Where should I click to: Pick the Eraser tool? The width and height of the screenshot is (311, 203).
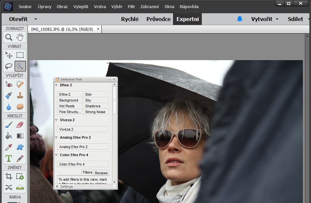coord(20,124)
